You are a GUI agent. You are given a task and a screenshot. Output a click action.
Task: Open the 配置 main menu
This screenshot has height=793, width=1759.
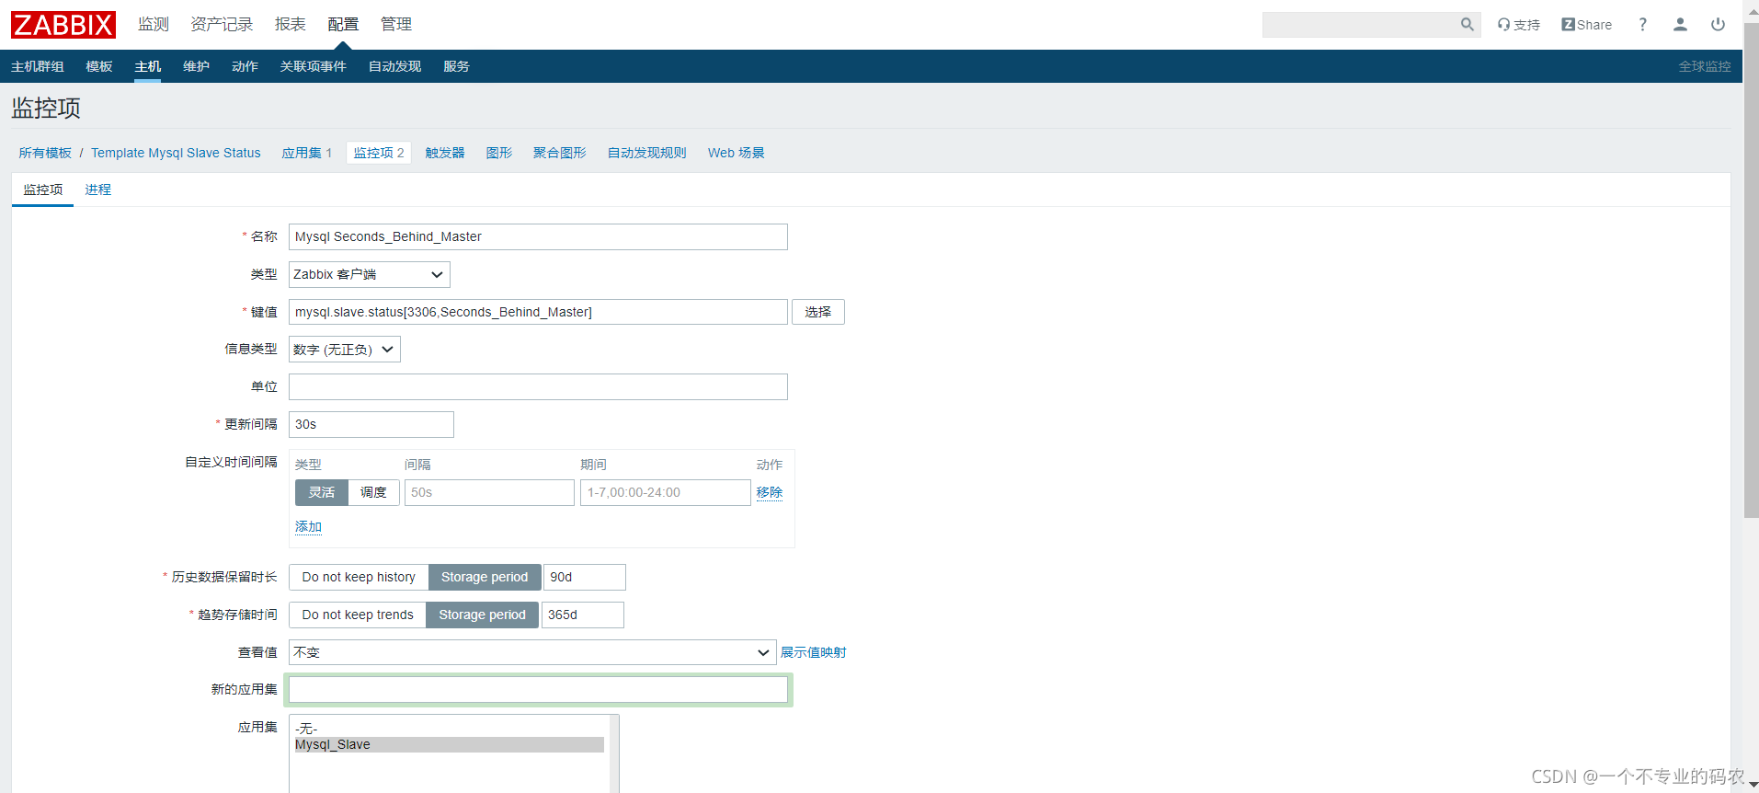tap(343, 24)
